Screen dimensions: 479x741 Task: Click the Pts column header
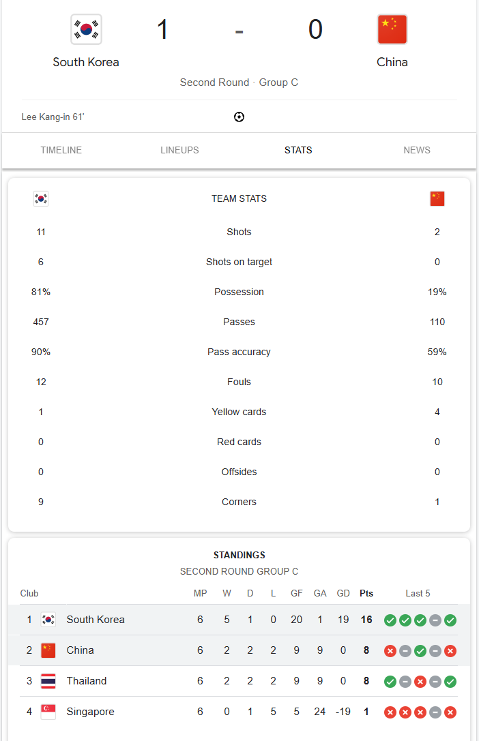366,594
